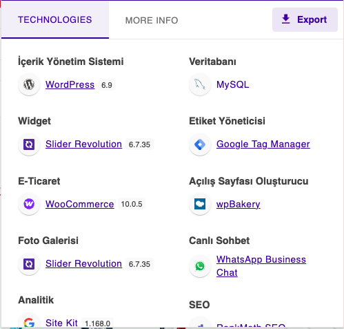Screen dimensions: 344x329
Task: Open the wpBakery link
Action: (239, 204)
